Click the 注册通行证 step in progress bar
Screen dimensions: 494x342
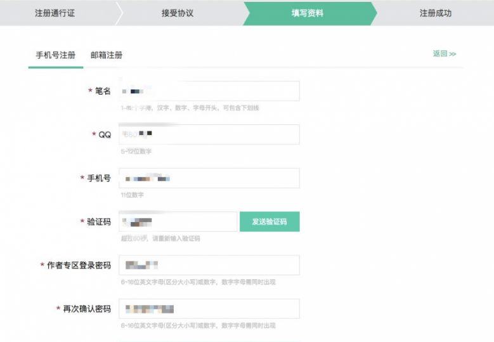coord(55,13)
